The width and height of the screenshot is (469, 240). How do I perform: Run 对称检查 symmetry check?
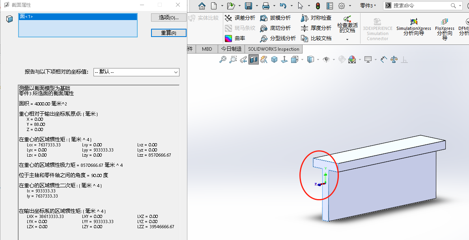tap(316, 18)
